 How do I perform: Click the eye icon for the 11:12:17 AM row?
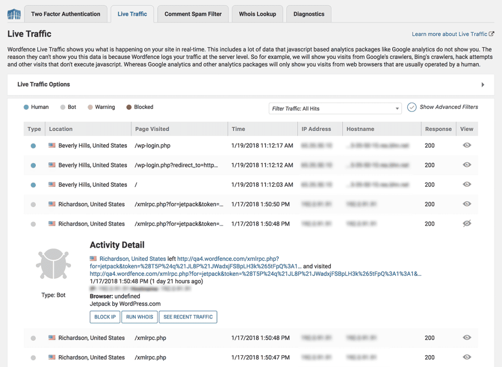coord(467,145)
